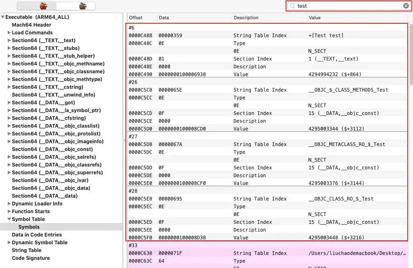The height and width of the screenshot is (268, 413).
Task: Click the red apple view button
Action: 43,6
